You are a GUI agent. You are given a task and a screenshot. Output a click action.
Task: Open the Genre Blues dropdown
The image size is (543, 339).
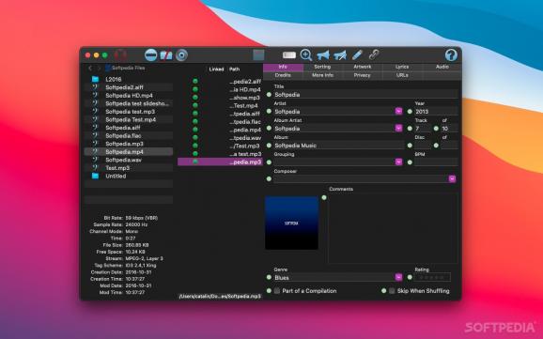398,277
